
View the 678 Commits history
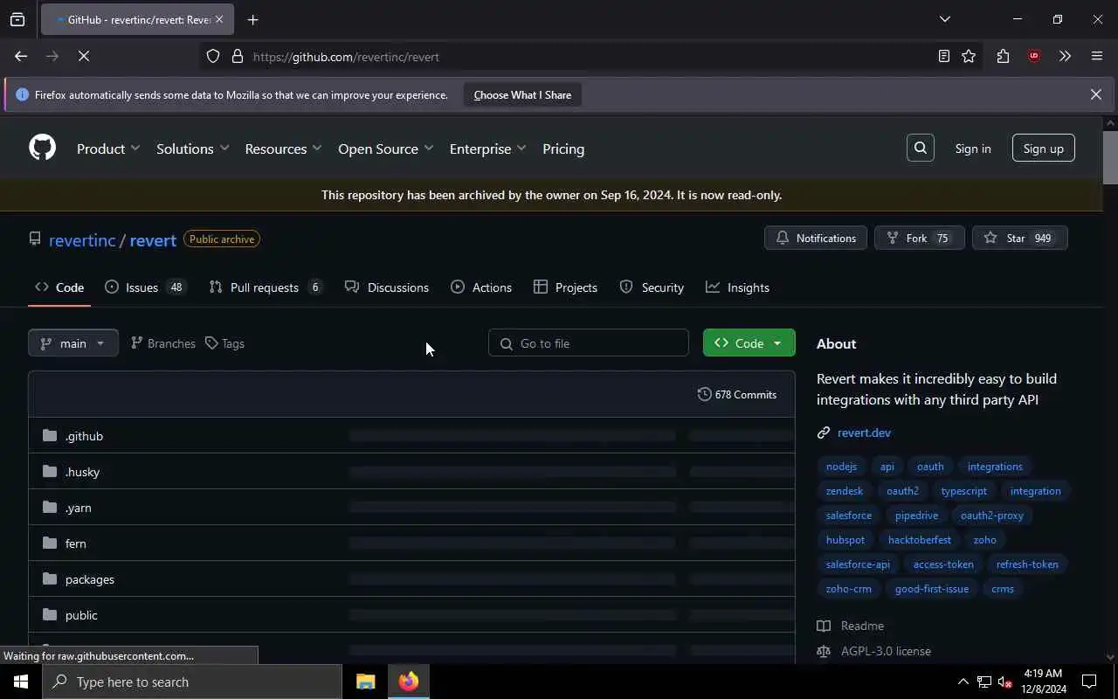pos(737,395)
